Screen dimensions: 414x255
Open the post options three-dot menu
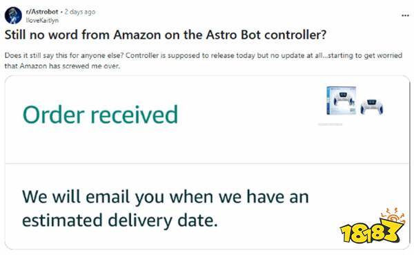coord(405,16)
